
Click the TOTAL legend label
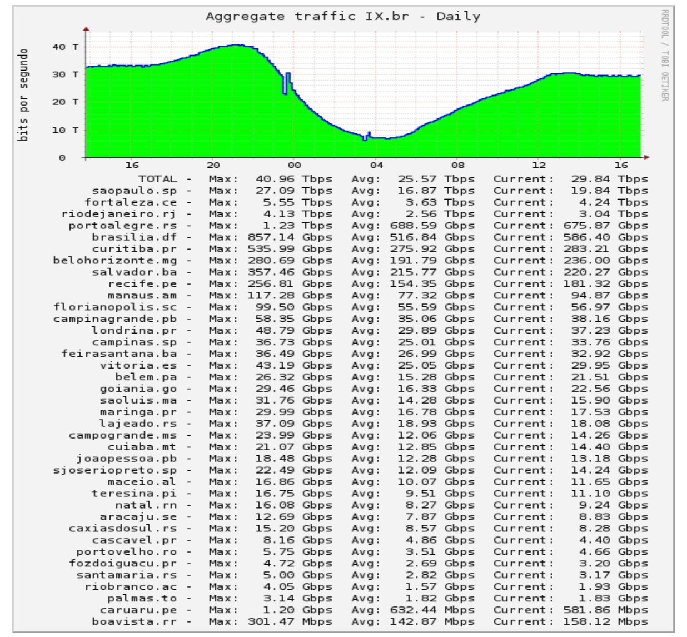[x=158, y=179]
